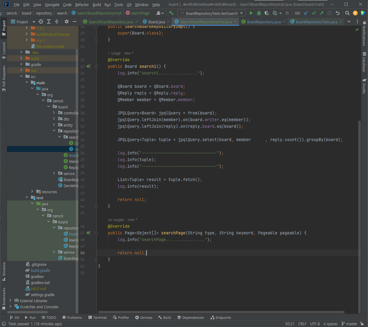This screenshot has height=327, width=368.
Task: Expand the resources folder
Action: click(32, 192)
